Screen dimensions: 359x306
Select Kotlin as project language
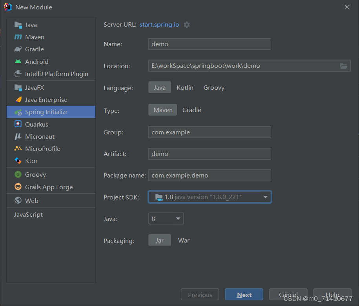pyautogui.click(x=185, y=88)
